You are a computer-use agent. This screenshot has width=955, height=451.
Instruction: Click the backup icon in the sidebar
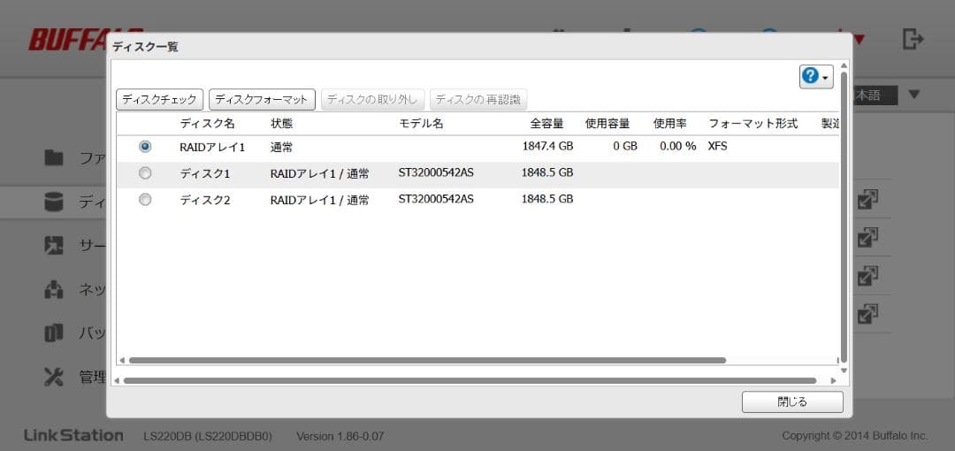(54, 333)
